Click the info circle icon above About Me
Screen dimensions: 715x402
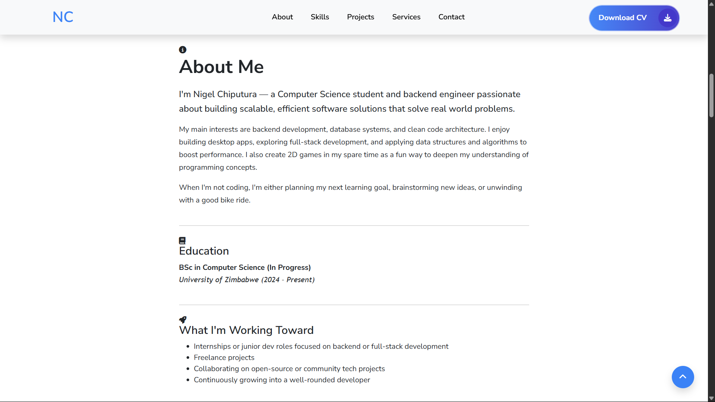(x=182, y=50)
